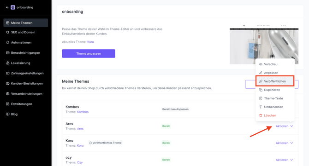Click the back arrow next to onboarding
The height and width of the screenshot is (166, 309).
coord(7,7)
